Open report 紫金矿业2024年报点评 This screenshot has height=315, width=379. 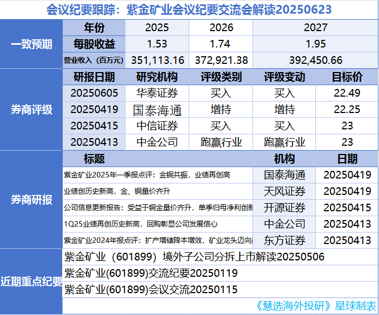tap(158, 240)
